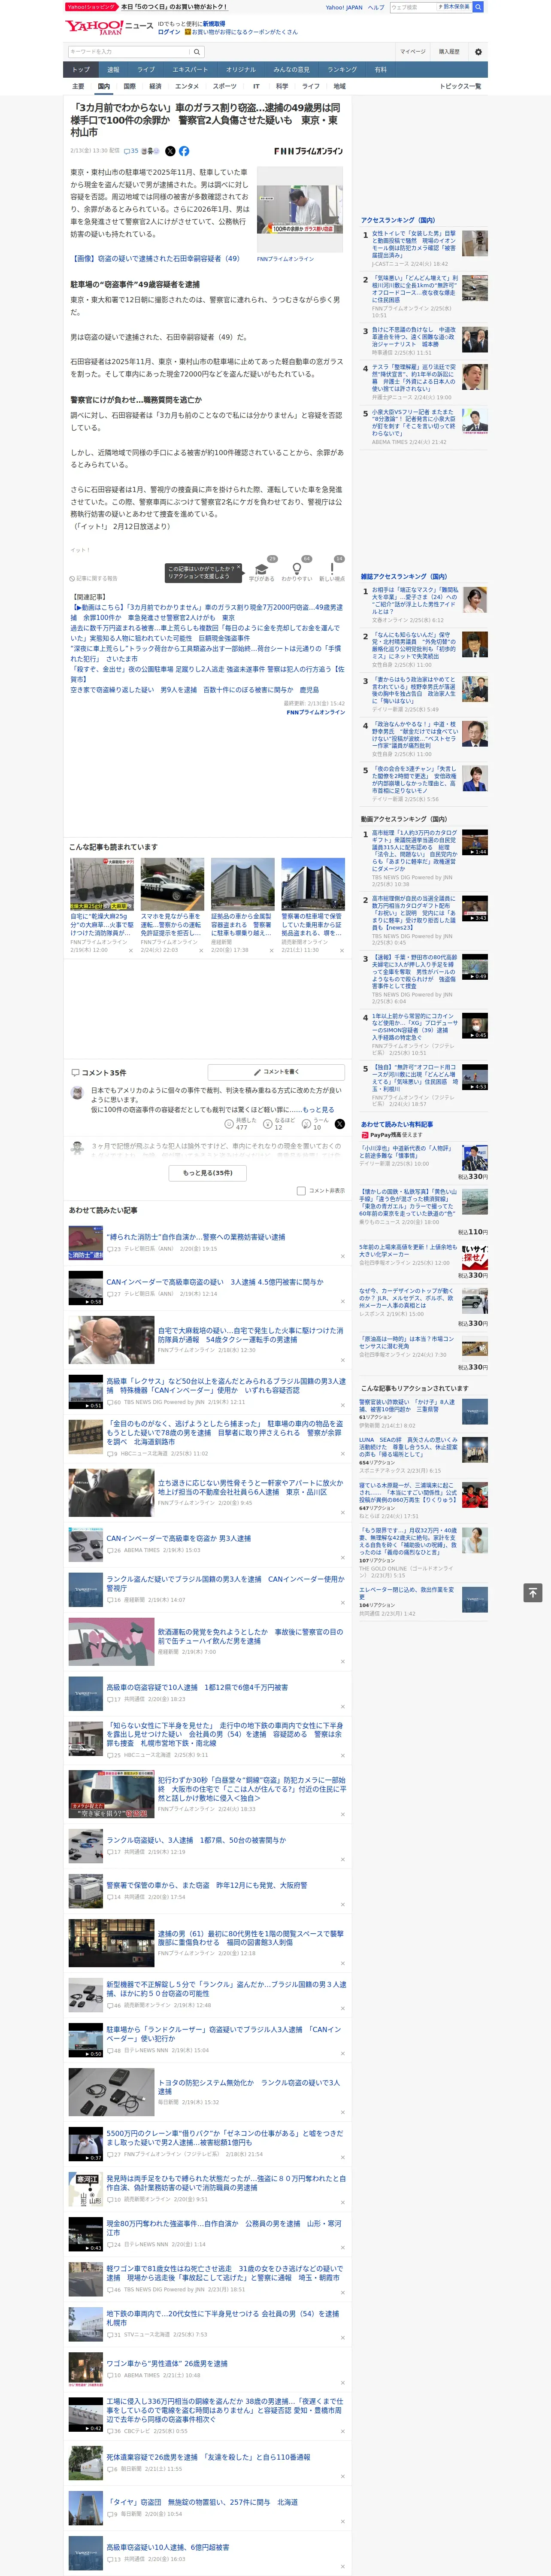Image resolution: width=551 pixels, height=2576 pixels.
Task: Open 購入履歴 link
Action: tap(449, 52)
